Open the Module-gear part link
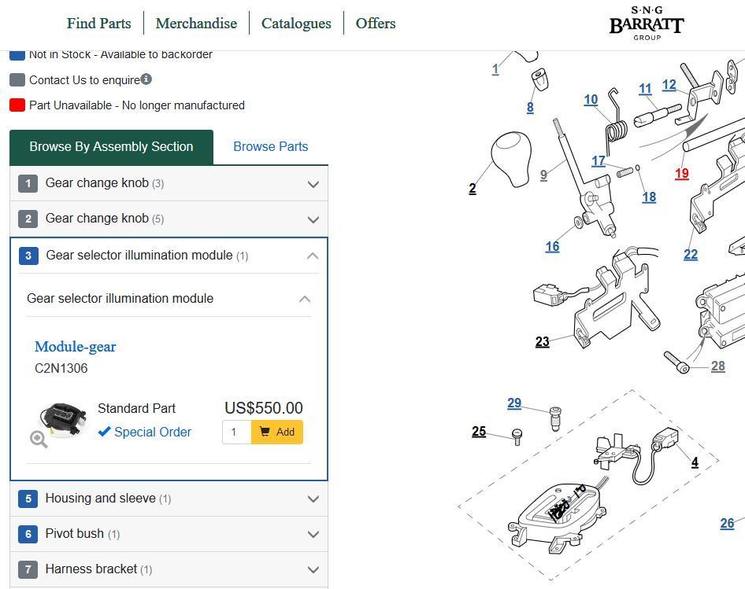Screen dimensions: 745x589 (x=75, y=347)
